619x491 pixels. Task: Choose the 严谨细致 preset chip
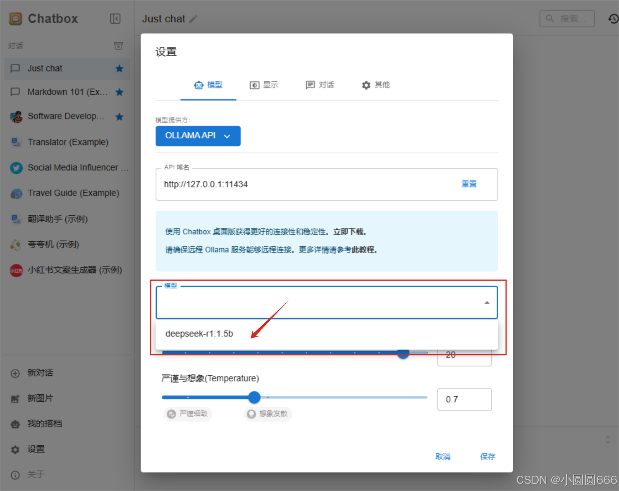pos(188,414)
